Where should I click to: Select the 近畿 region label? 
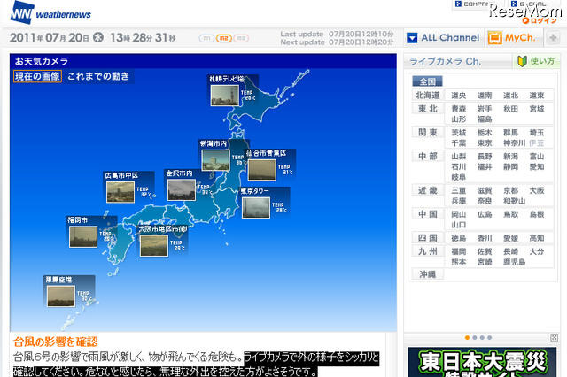427,190
